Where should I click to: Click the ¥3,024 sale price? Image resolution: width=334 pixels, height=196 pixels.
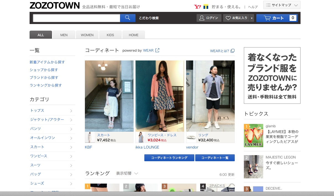coord(154,140)
